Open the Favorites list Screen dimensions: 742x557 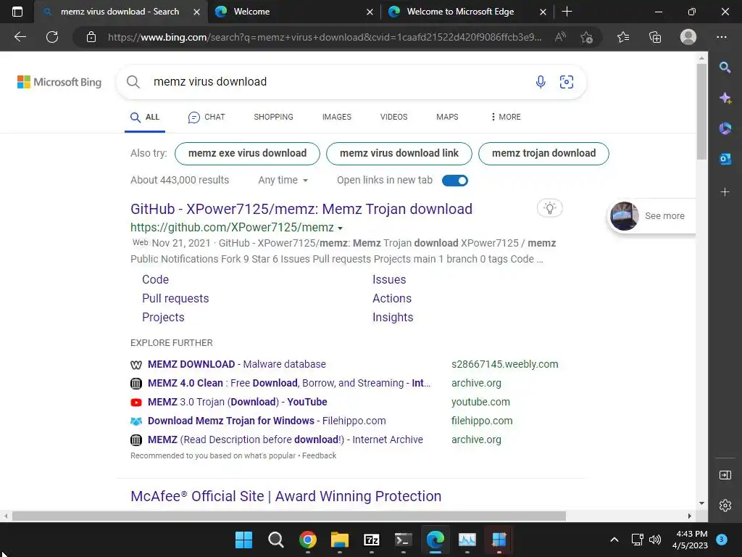coord(623,37)
